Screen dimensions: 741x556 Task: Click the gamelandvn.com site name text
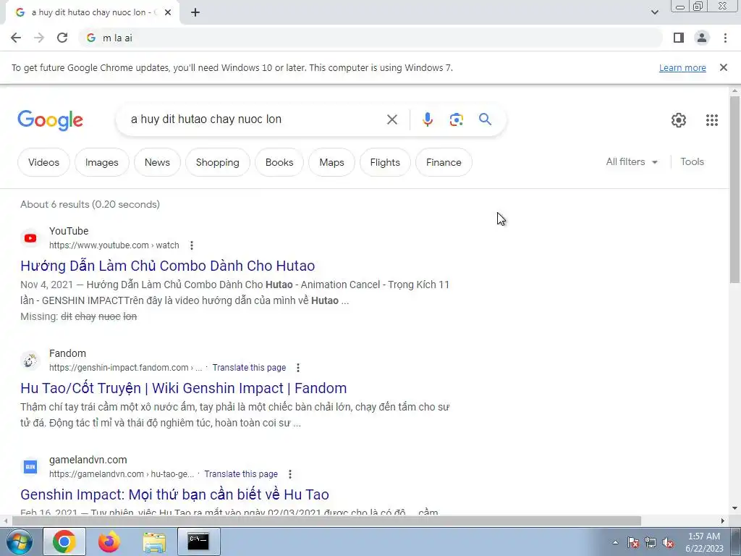pyautogui.click(x=88, y=460)
